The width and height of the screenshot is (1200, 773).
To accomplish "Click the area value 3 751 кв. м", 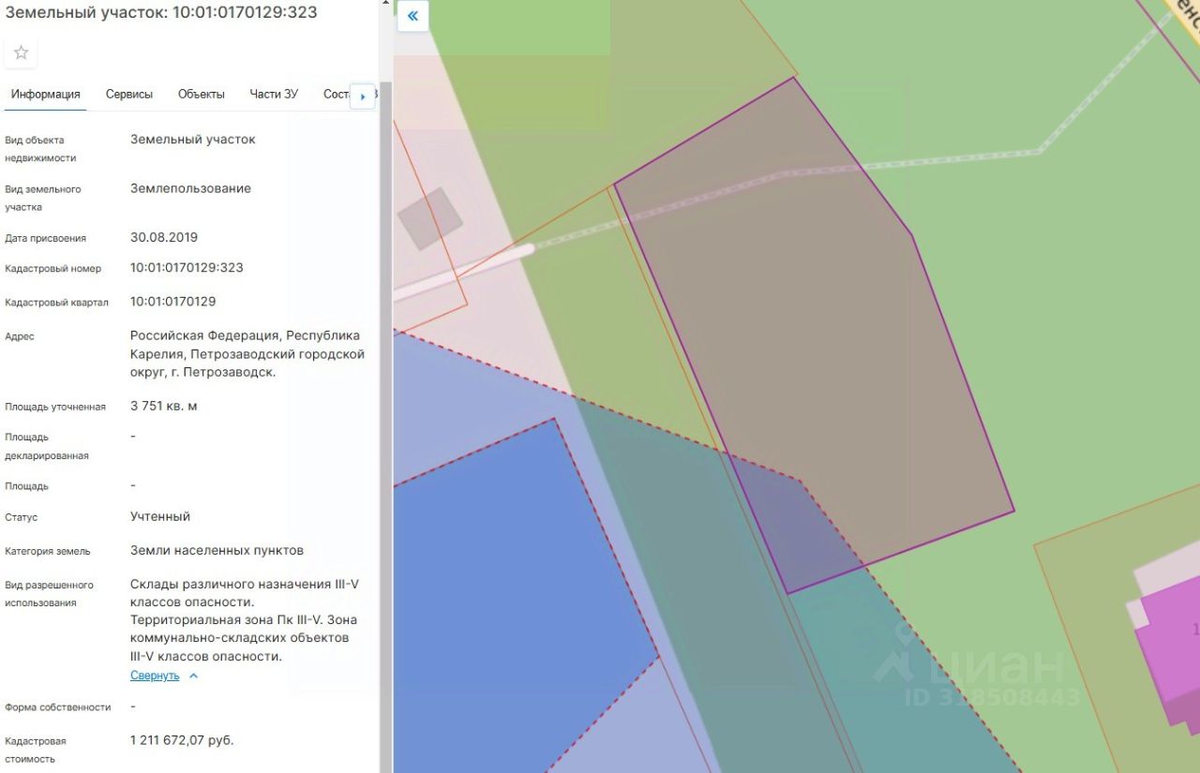I will [x=164, y=407].
